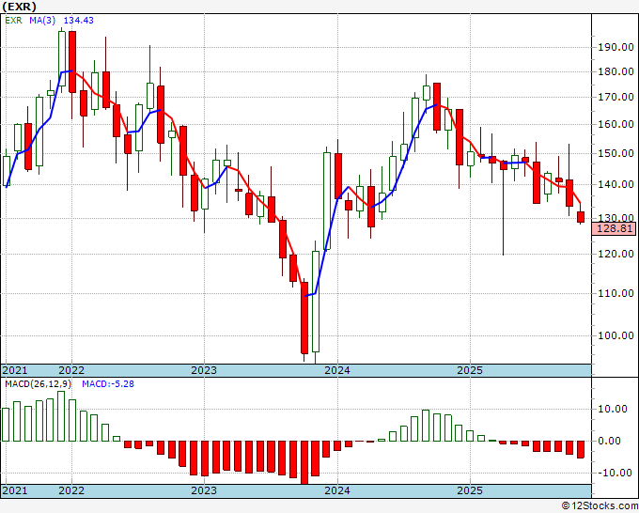Click the 2024 label on price timeline
This screenshot has width=639, height=513.
[337, 370]
